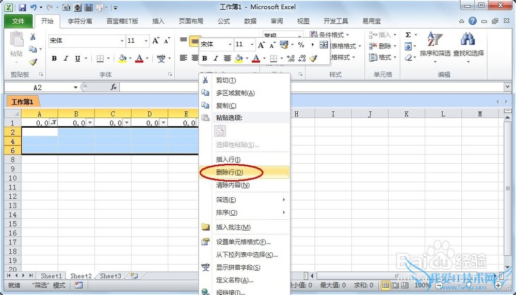Open the ribbon font size dropdown
This screenshot has height=295, width=516.
[146, 41]
